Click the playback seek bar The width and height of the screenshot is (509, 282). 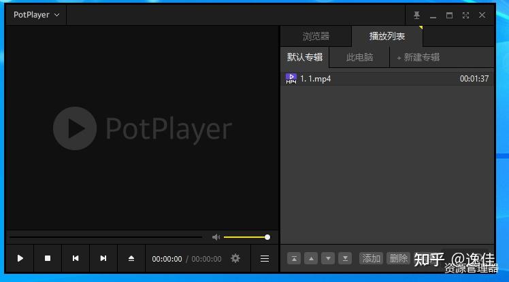(106, 237)
